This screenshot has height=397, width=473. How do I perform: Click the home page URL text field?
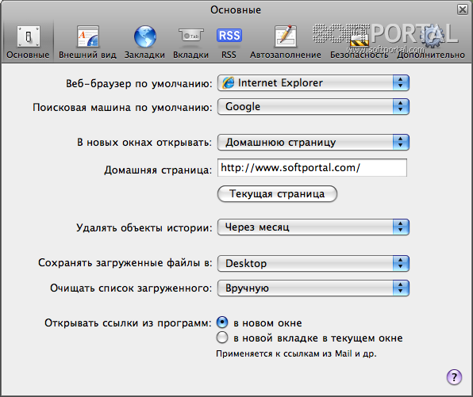pos(312,167)
